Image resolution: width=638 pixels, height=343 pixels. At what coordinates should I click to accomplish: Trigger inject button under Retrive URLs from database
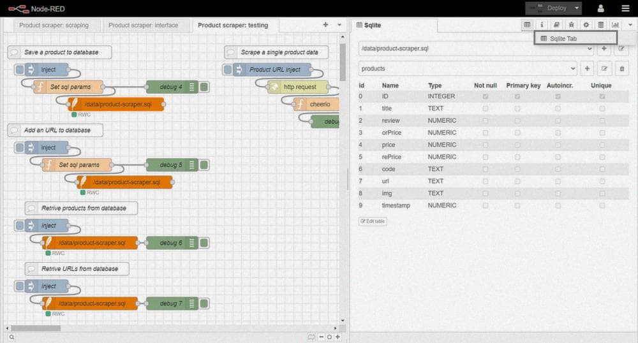pyautogui.click(x=20, y=286)
